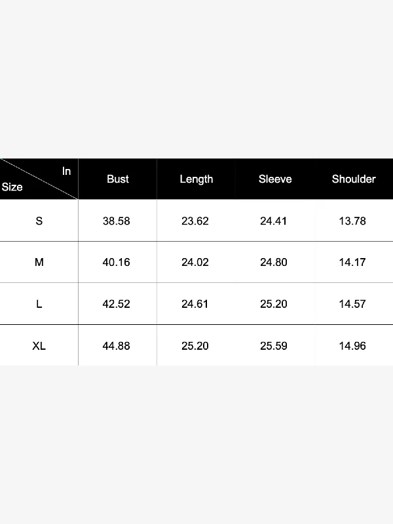The image size is (393, 524).
Task: Click the bust value 44.88
Action: [117, 346]
